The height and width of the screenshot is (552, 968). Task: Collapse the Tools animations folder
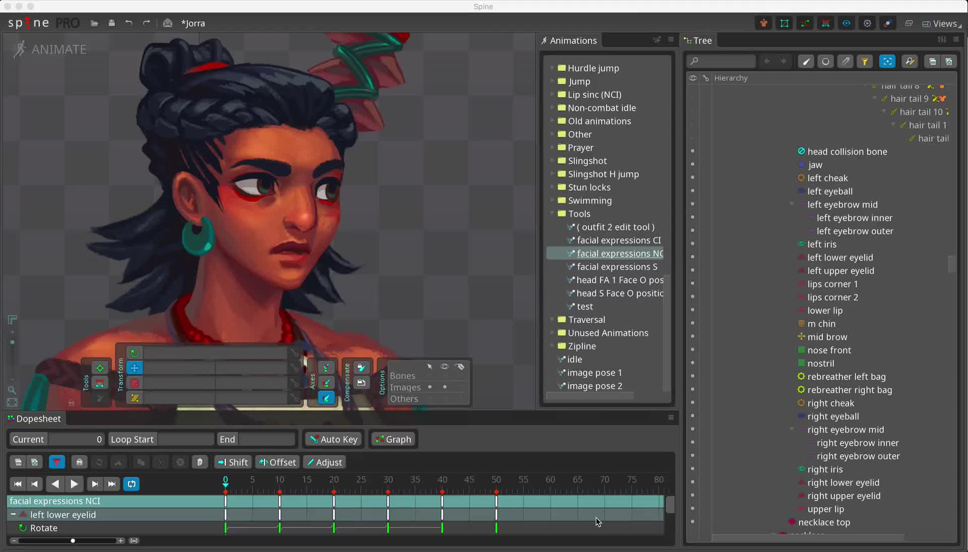[x=552, y=214]
